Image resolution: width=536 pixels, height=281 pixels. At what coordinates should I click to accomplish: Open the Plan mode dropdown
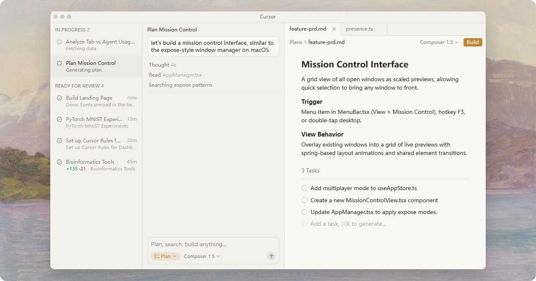coord(165,256)
